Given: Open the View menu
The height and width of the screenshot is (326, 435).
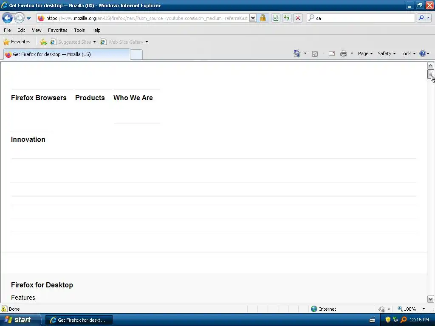Looking at the screenshot, I should click(x=37, y=30).
